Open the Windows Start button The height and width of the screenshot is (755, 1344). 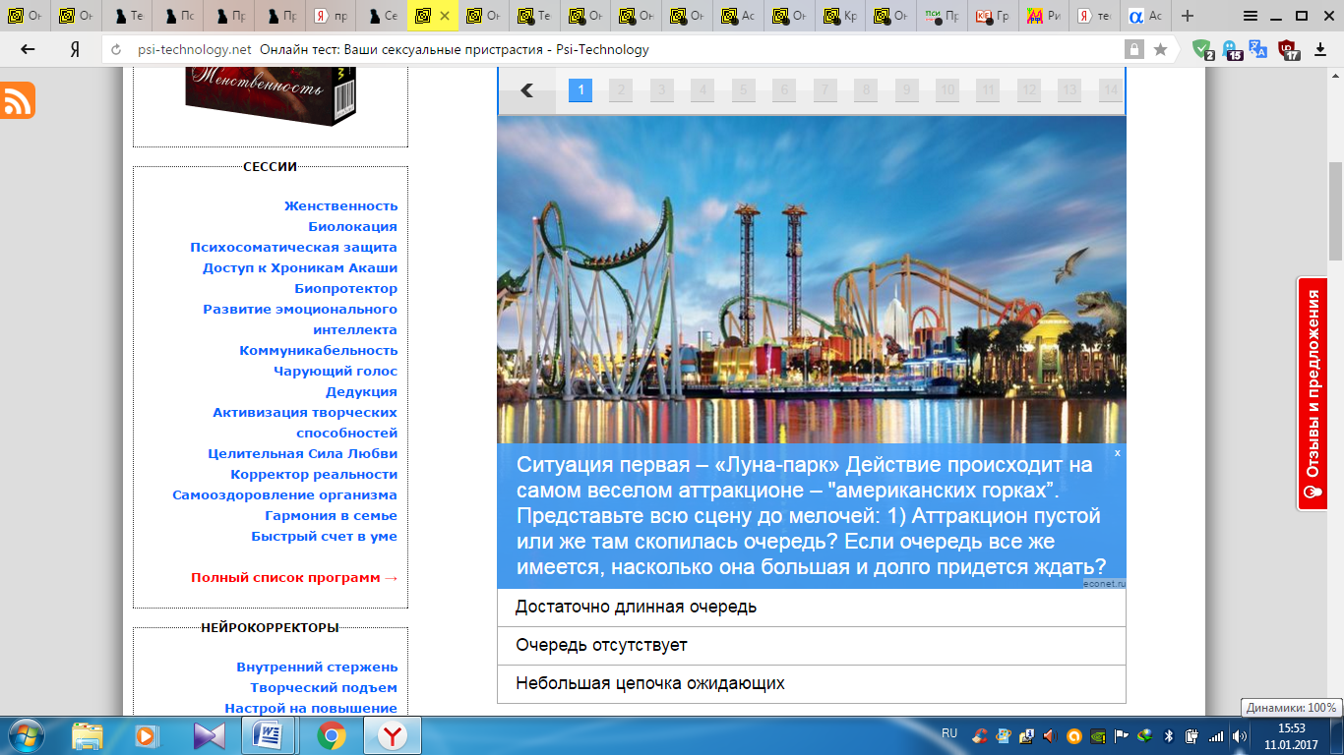26,735
